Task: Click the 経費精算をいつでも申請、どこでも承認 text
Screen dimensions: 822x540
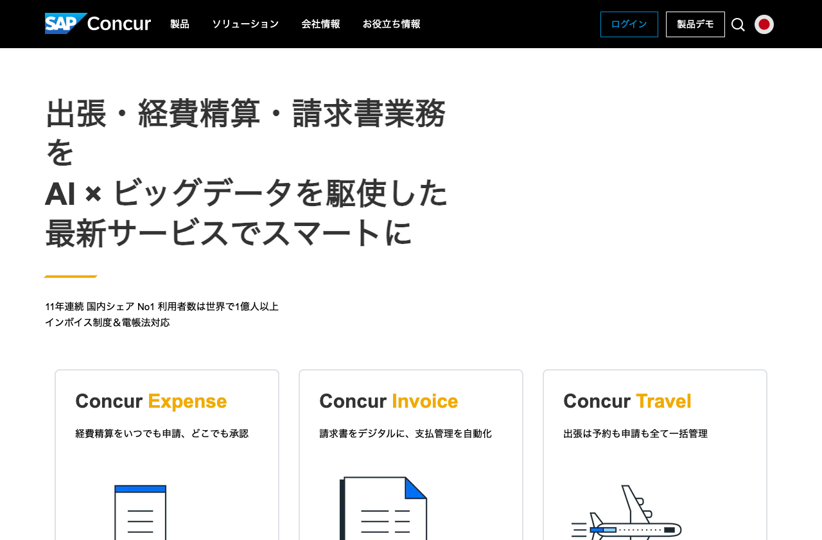Action: (162, 433)
